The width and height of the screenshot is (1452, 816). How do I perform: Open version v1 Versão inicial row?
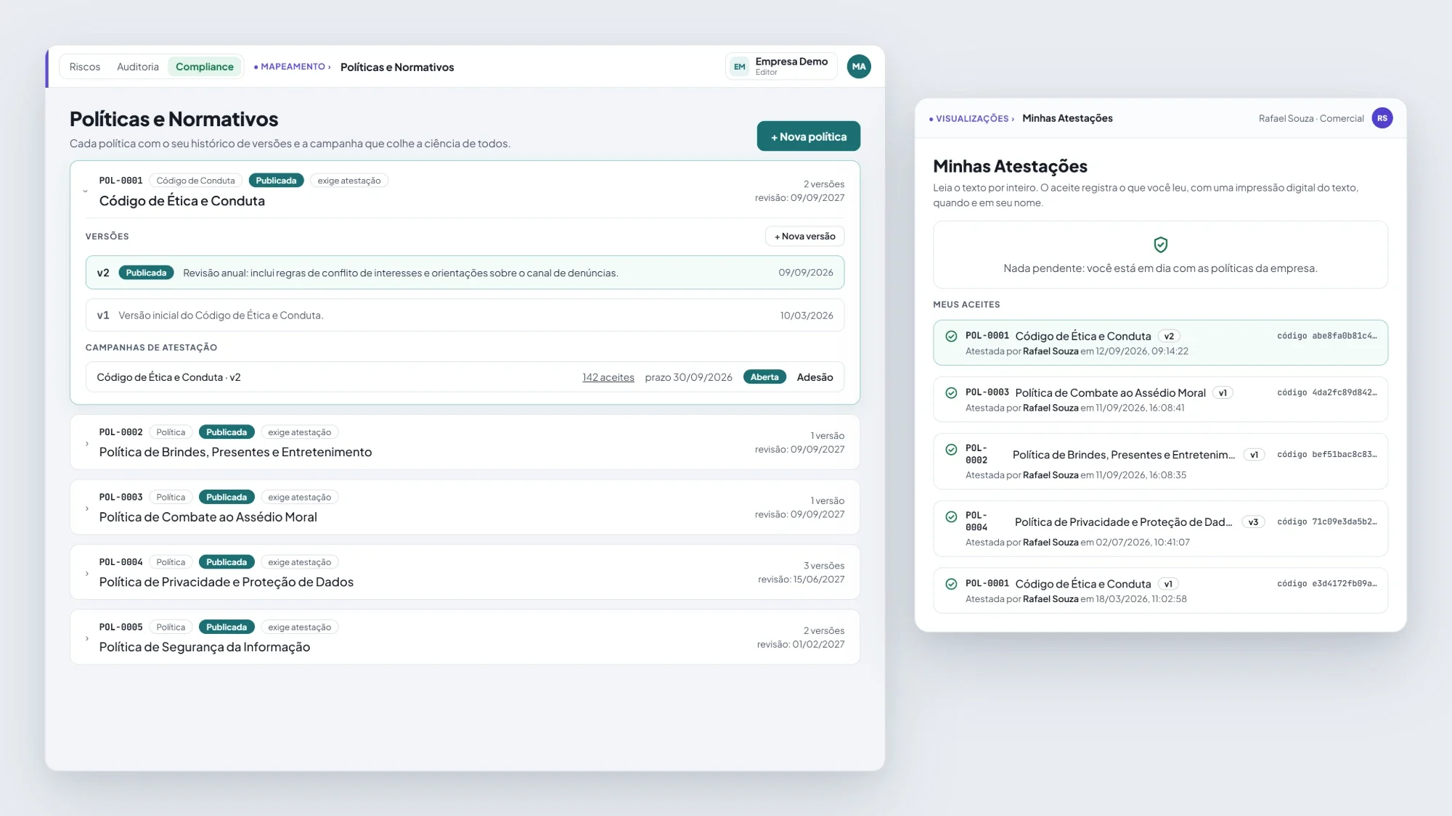[465, 316]
